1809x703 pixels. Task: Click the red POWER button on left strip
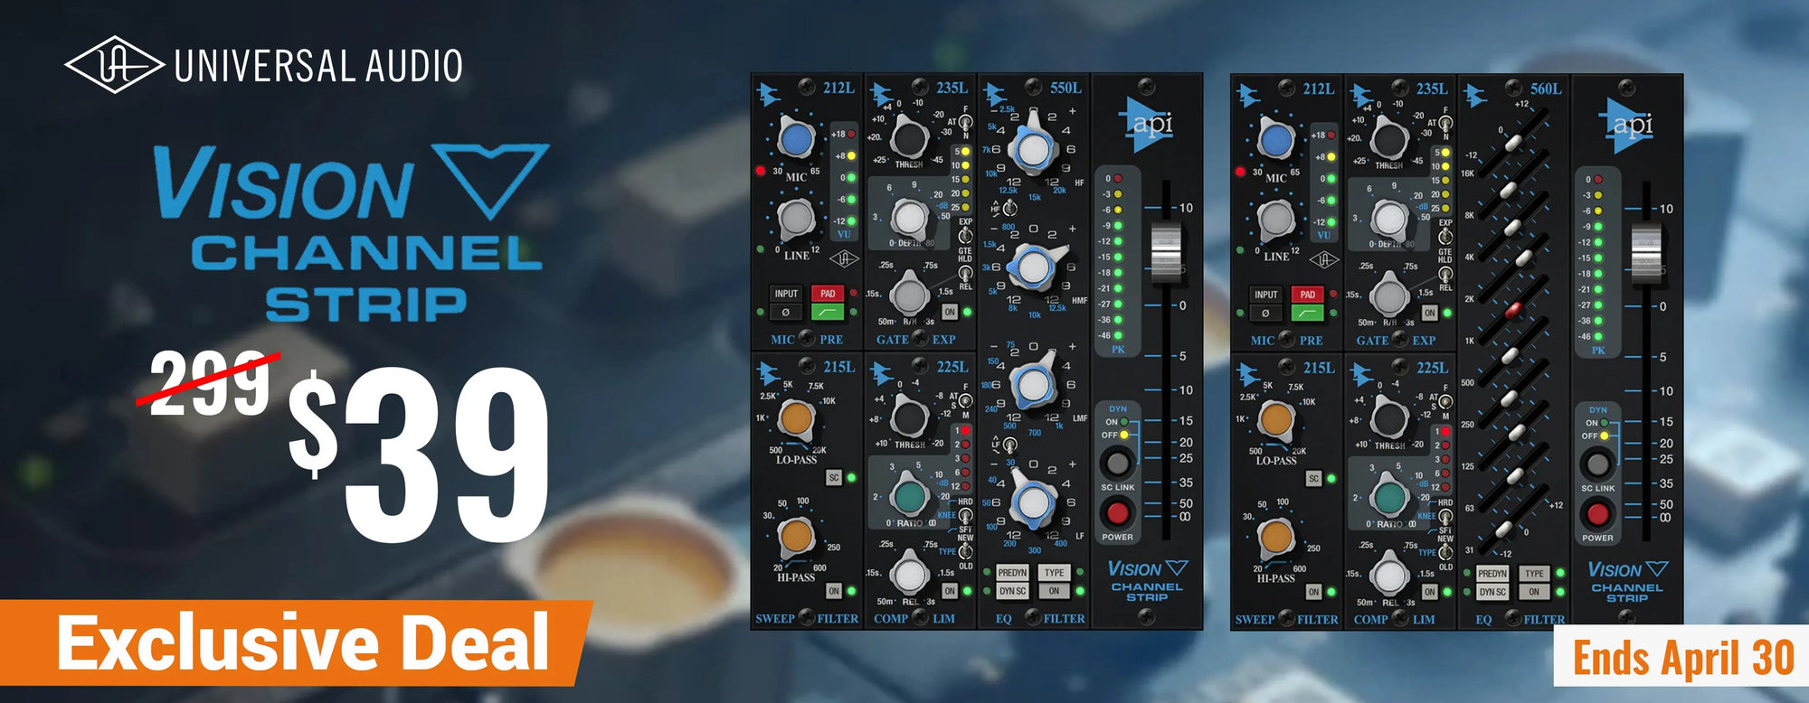1118,513
